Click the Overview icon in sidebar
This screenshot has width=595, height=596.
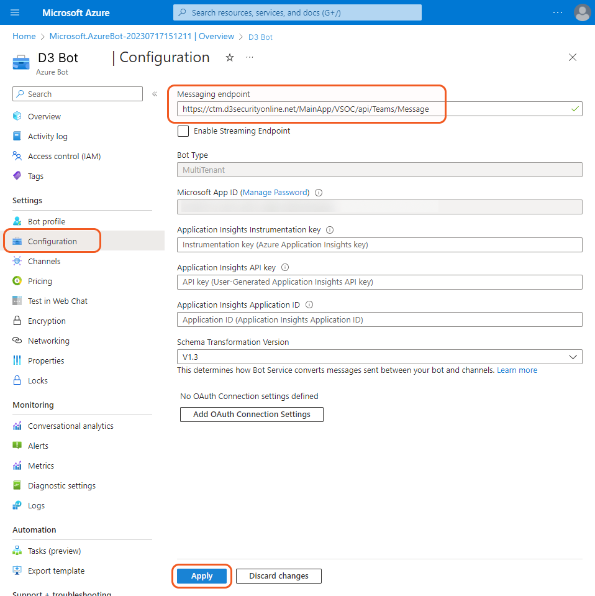coord(17,116)
